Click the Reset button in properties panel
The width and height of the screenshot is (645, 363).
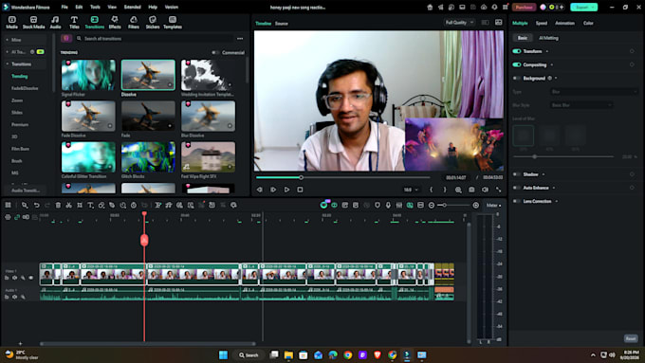(631, 338)
